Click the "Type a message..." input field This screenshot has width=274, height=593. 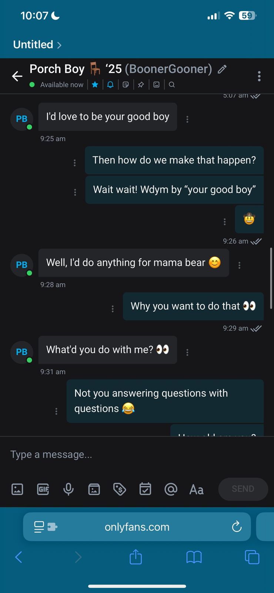[111, 454]
